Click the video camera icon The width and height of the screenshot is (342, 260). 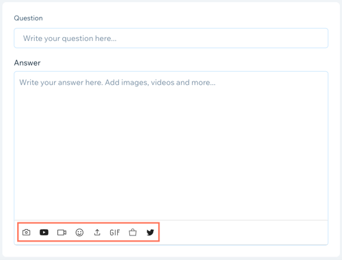tap(62, 233)
